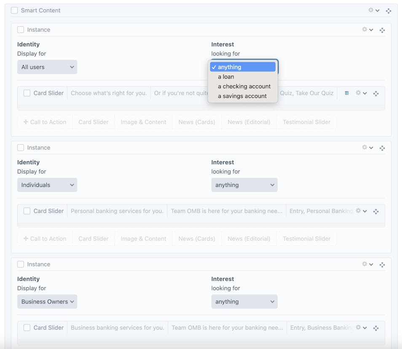Select checkbox of Personal banking Card Slider

click(27, 211)
